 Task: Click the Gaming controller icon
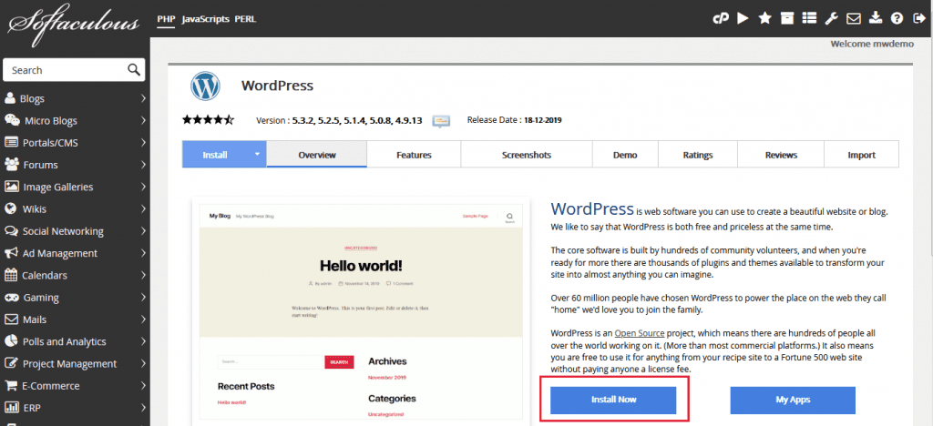pos(11,297)
